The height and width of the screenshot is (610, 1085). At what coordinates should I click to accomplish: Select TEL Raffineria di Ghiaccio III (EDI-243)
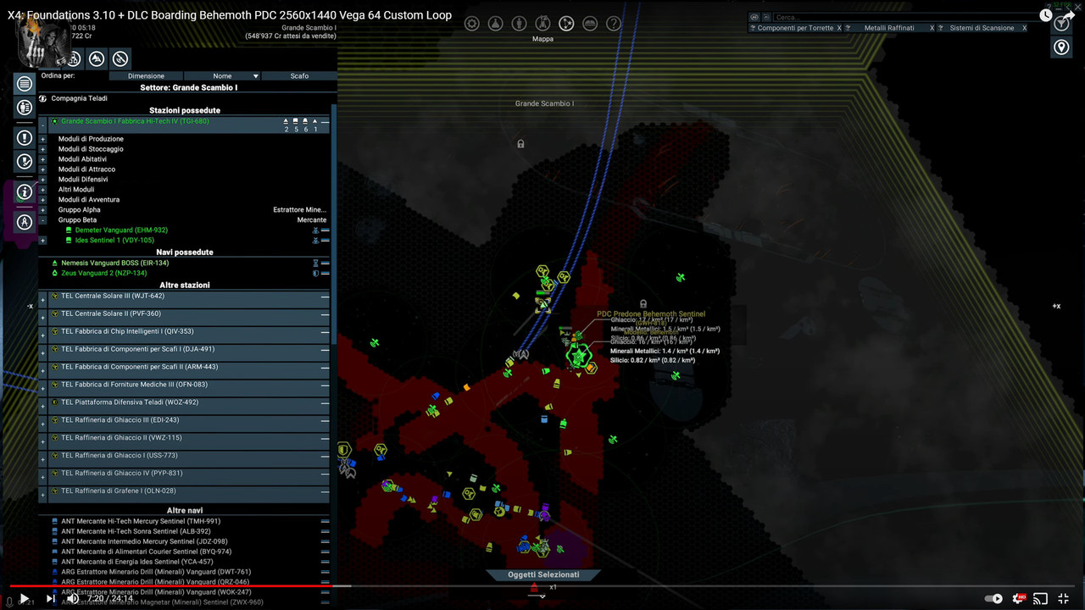[x=189, y=421]
